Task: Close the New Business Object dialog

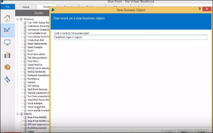Action: click(x=207, y=9)
